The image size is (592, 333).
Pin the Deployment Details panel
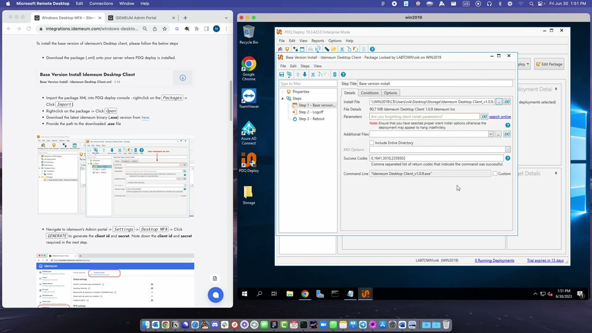(x=556, y=89)
